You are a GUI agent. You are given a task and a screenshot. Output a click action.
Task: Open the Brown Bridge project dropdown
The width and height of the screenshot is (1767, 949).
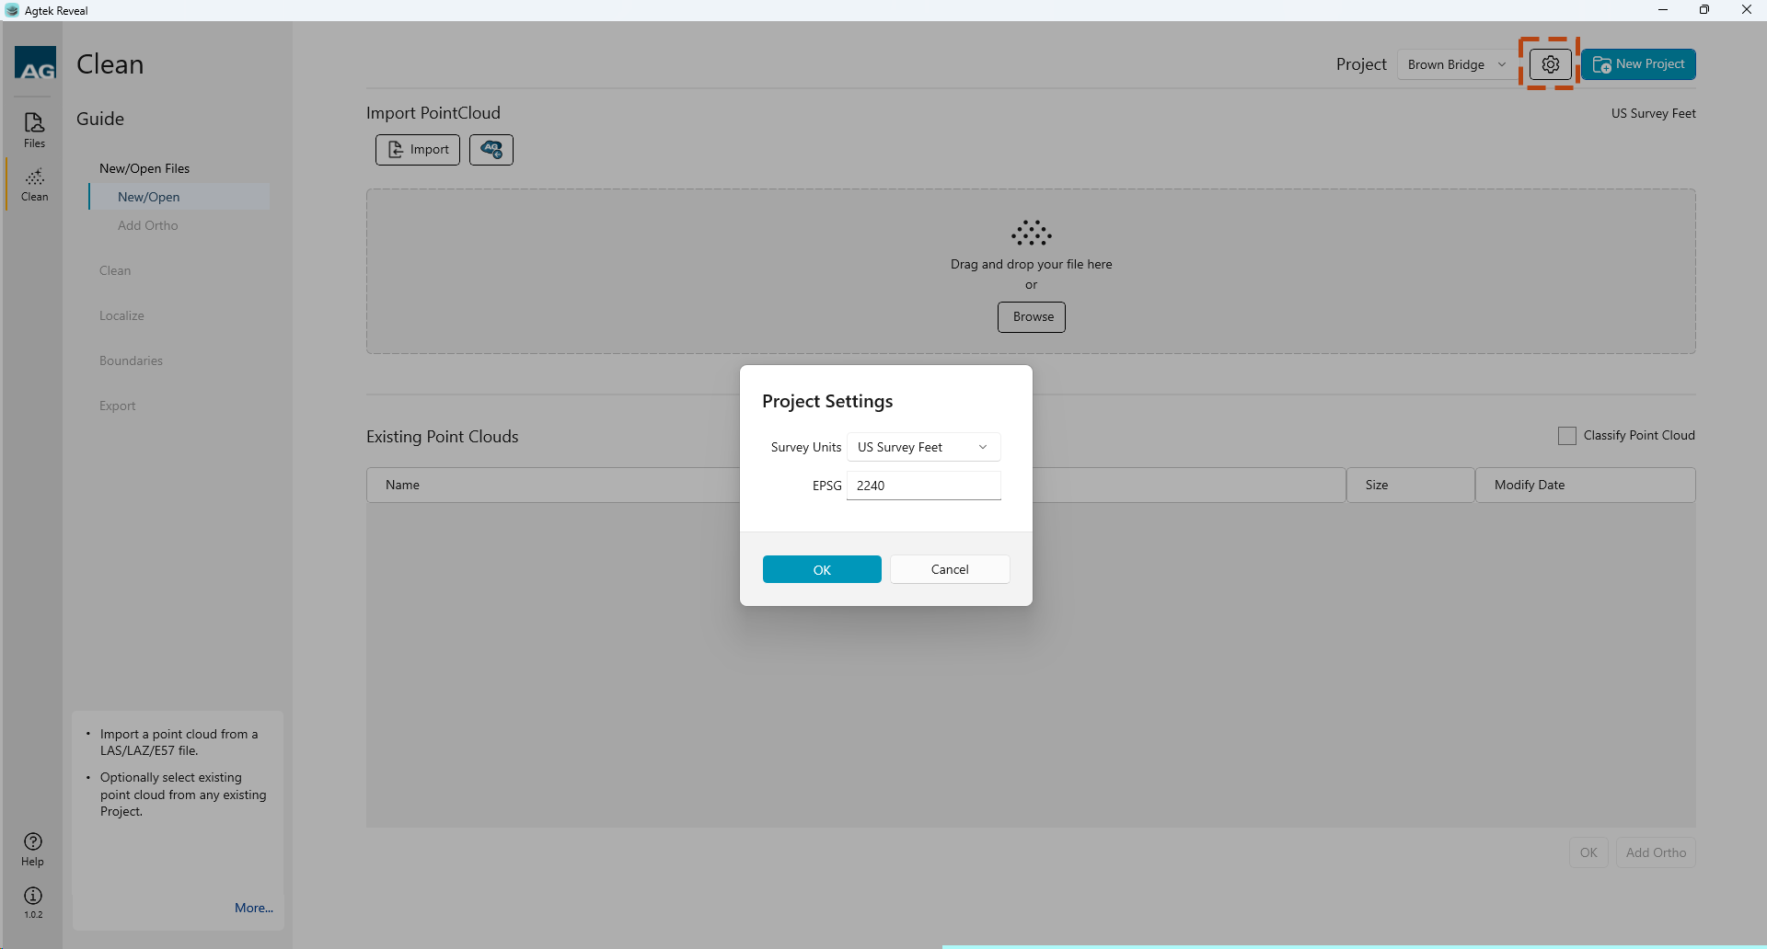tap(1456, 65)
